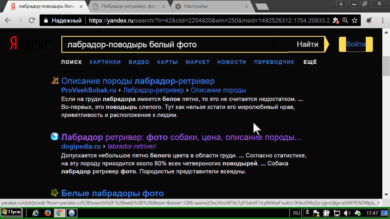Open a new browser tab
The width and height of the screenshot is (390, 219).
(x=262, y=7)
